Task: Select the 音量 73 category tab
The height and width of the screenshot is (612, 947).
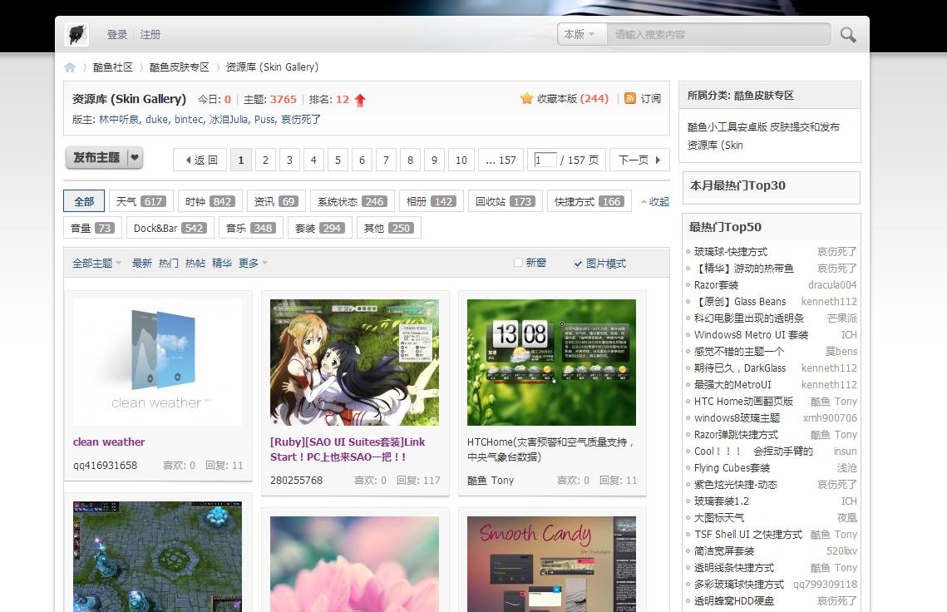Action: 93,228
